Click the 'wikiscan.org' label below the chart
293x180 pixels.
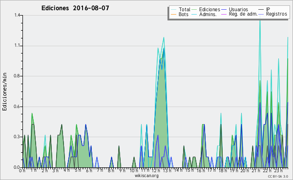(x=146, y=175)
